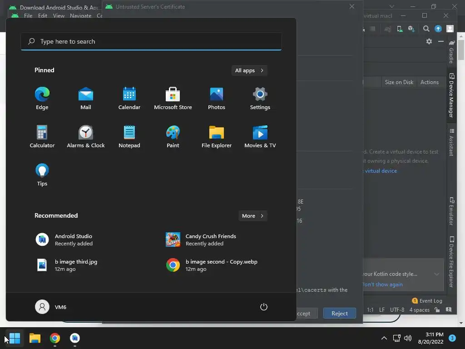Launch Notepad from pinned apps
The width and height of the screenshot is (465, 349).
click(x=129, y=136)
